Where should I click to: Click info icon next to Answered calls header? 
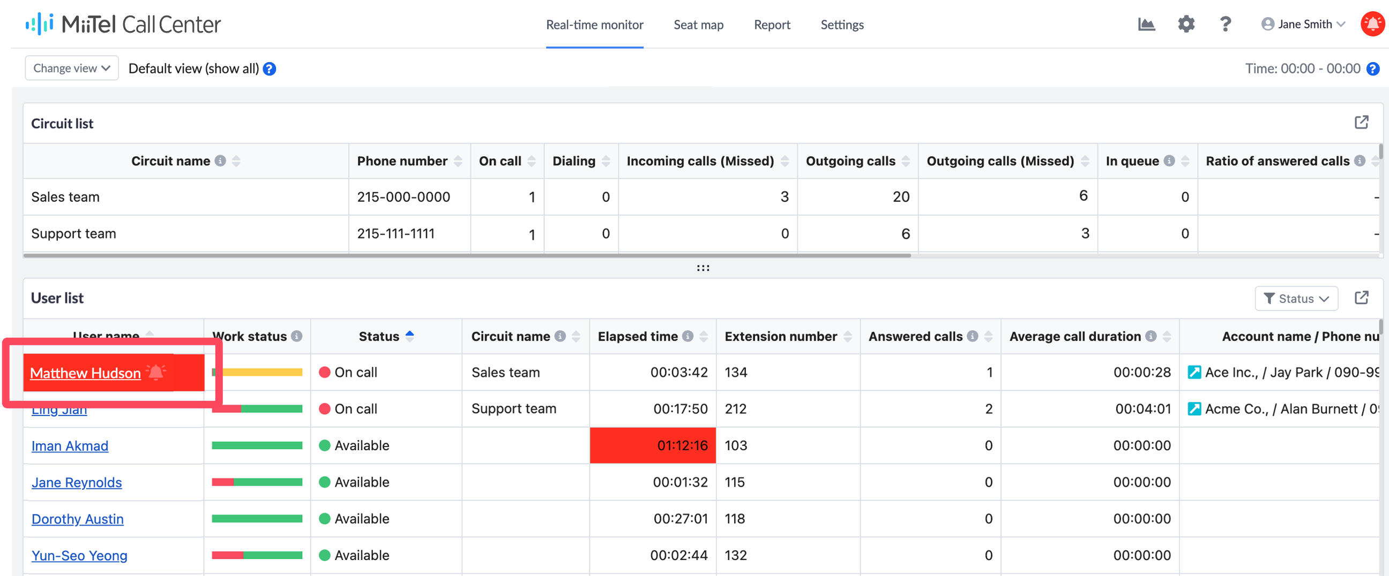pos(972,336)
